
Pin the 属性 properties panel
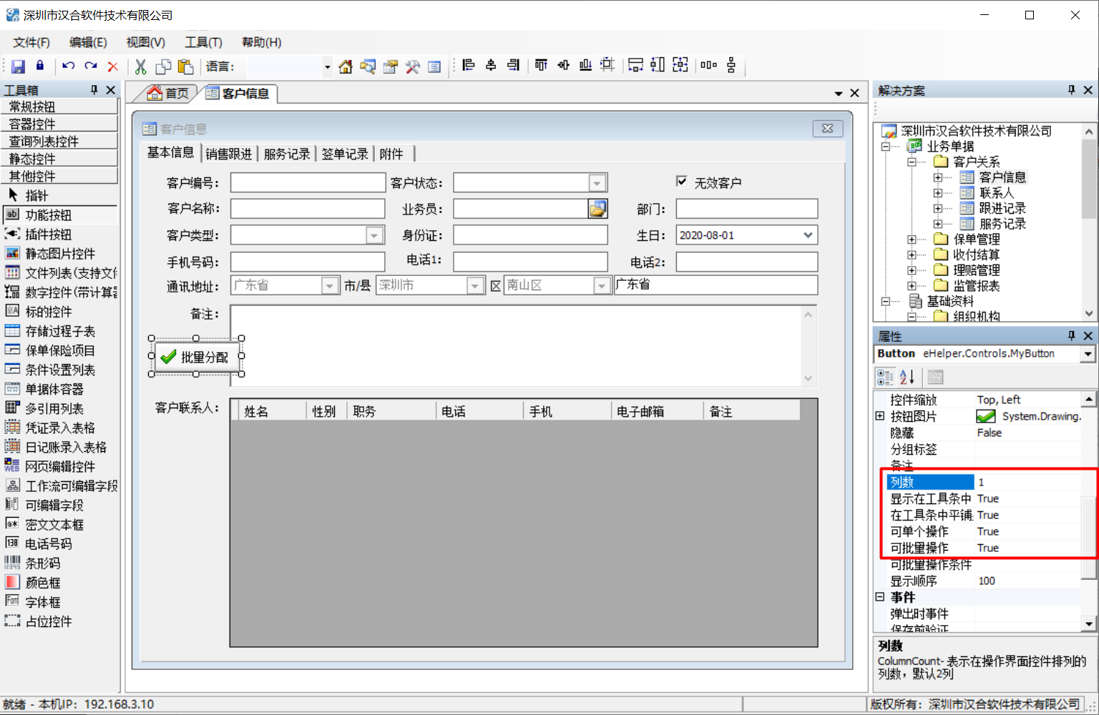(1071, 335)
